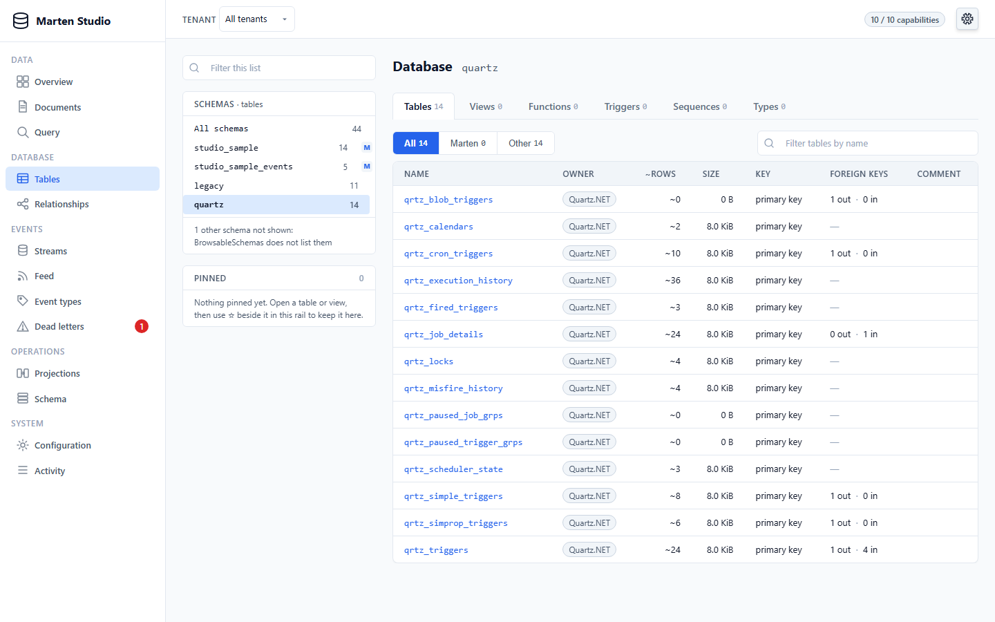995x622 pixels.
Task: Click the Schema server icon
Action: click(23, 399)
